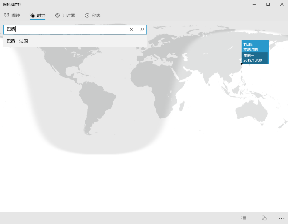This screenshot has width=288, height=224.
Task: Switch to the 闹钟 tab label
Action: pyautogui.click(x=16, y=15)
